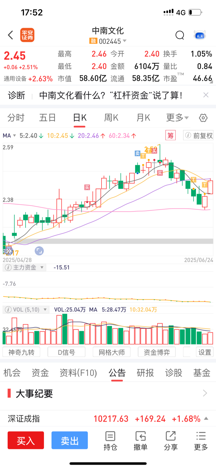Toggle 前复权 adjustment setting
The height and width of the screenshot is (469, 216).
click(x=198, y=136)
